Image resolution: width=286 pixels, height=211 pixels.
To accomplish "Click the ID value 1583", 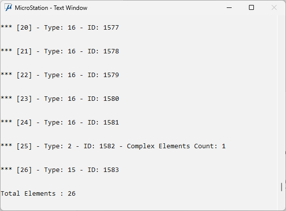I will point(111,170).
